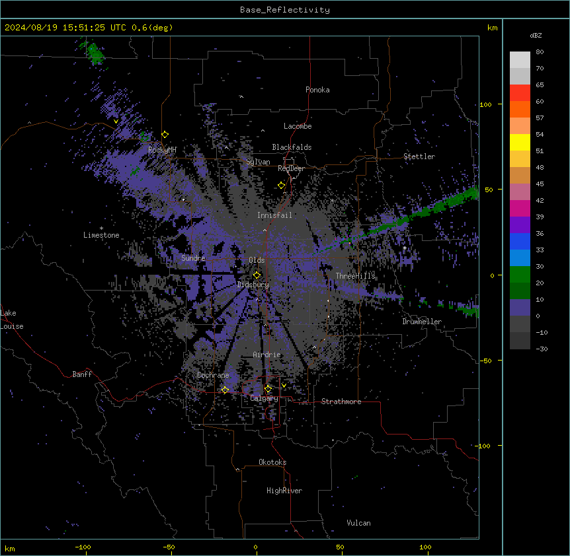Screen dimensions: 570x556
Task: Click the white plus marker west of Drumheller area
Action: 405,248
